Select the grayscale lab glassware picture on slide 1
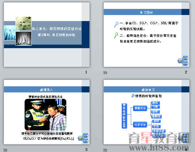195x152 pixels. tap(24, 39)
